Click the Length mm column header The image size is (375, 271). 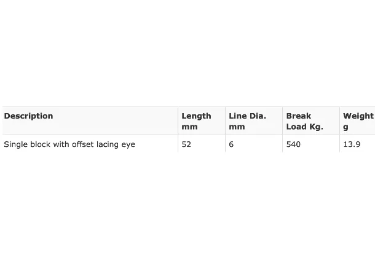[x=202, y=121]
